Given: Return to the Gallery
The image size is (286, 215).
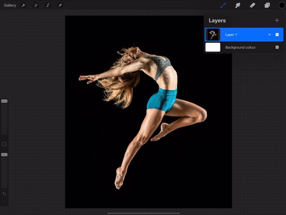Looking at the screenshot, I should 10,5.
